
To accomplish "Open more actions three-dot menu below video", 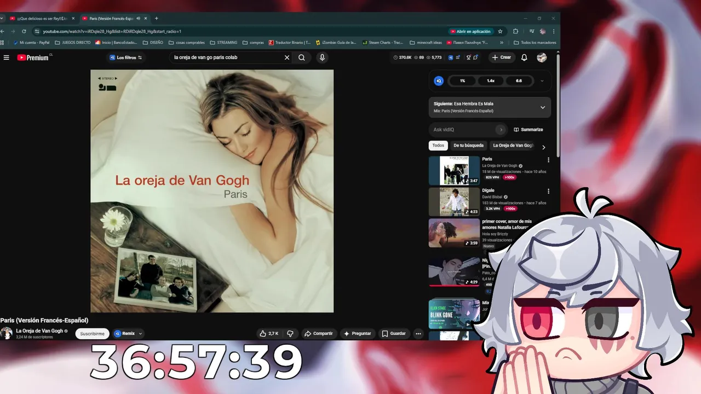I will (x=418, y=333).
